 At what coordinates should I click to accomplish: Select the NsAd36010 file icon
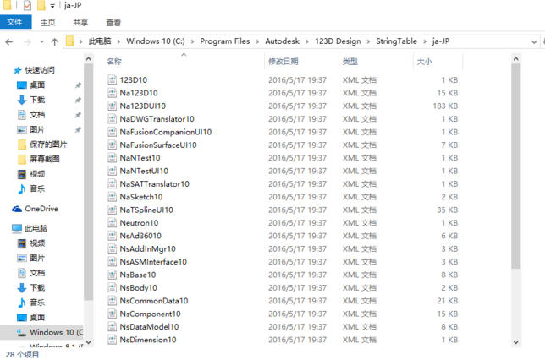(x=112, y=236)
